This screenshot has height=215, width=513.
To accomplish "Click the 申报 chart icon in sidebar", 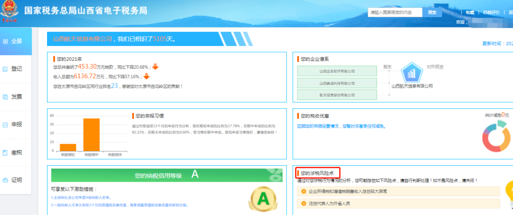I will [x=5, y=125].
